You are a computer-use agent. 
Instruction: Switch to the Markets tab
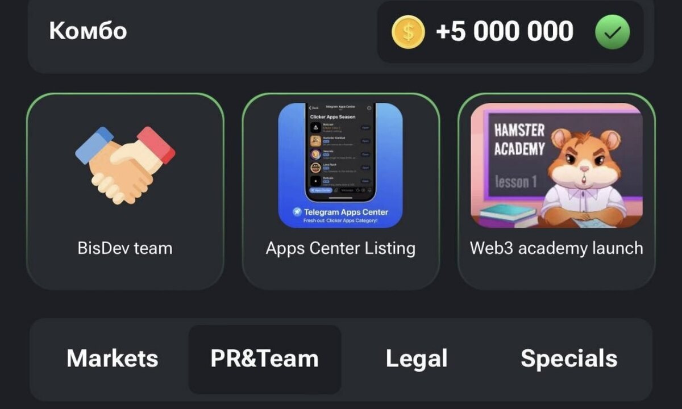click(113, 358)
